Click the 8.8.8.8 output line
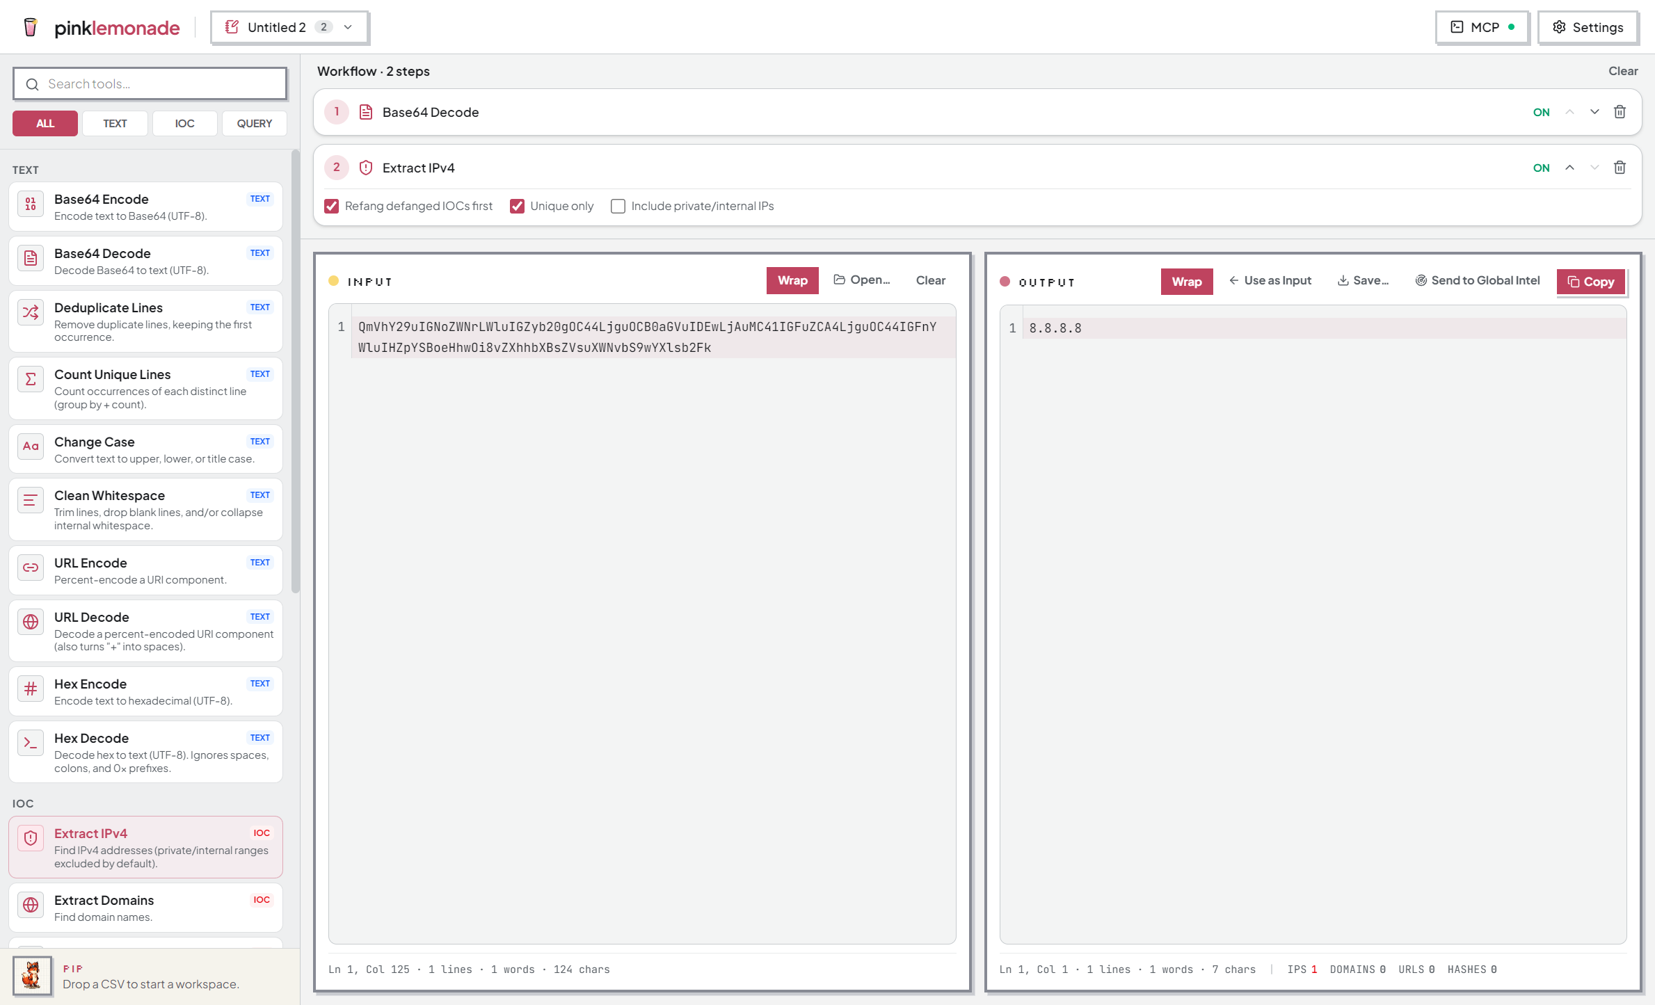The width and height of the screenshot is (1655, 1005). 1055,328
